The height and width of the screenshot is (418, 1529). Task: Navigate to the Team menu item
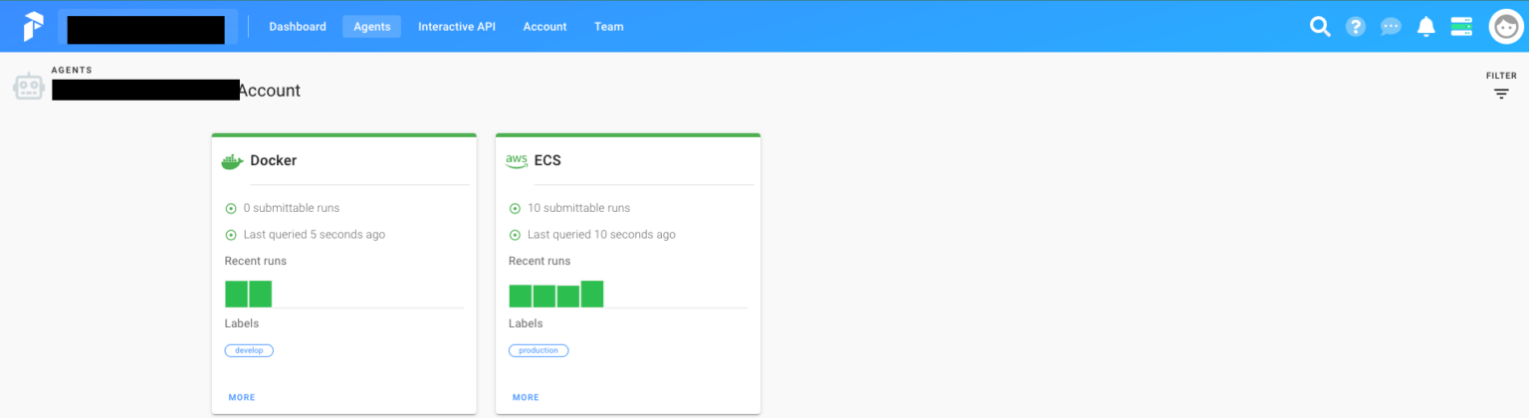click(x=608, y=27)
